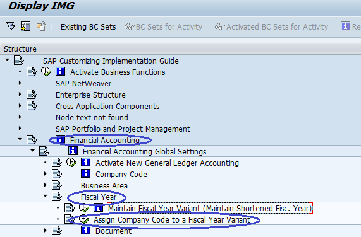
Task: Click info icon beside Financial Accounting Global Settings
Action: click(x=73, y=151)
